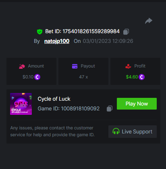The width and height of the screenshot is (166, 169).
Task: Open Live Support chat
Action: click(133, 131)
